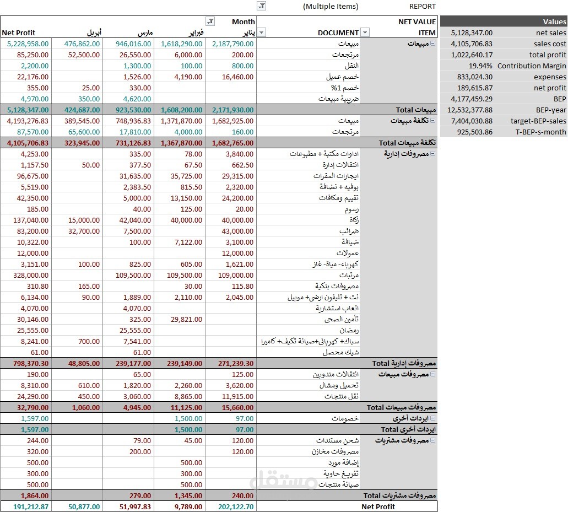Select the T-BEP-s-month value 925,503.86
The image size is (568, 512).
(x=474, y=132)
